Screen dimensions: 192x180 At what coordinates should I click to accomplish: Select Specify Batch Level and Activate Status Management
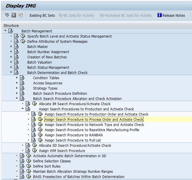(x=69, y=36)
